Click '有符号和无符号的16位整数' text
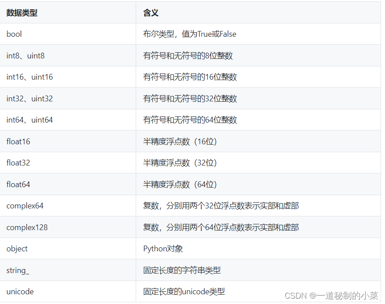 [190, 77]
